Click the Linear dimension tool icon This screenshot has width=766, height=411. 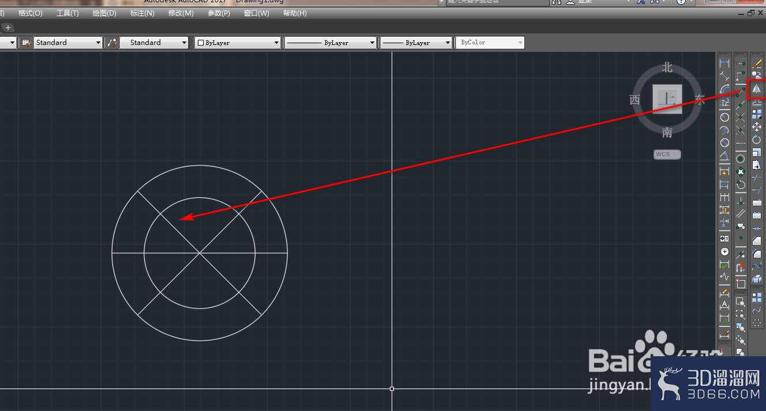click(724, 62)
